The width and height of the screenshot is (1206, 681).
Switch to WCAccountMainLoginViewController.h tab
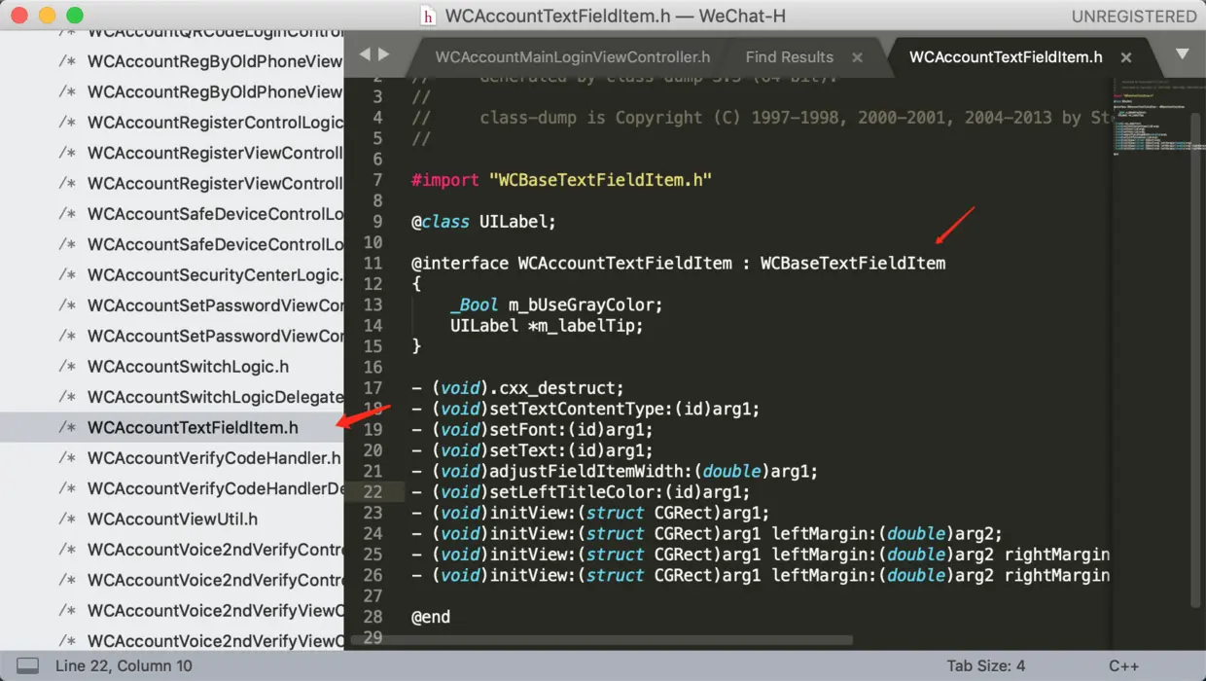pyautogui.click(x=572, y=56)
